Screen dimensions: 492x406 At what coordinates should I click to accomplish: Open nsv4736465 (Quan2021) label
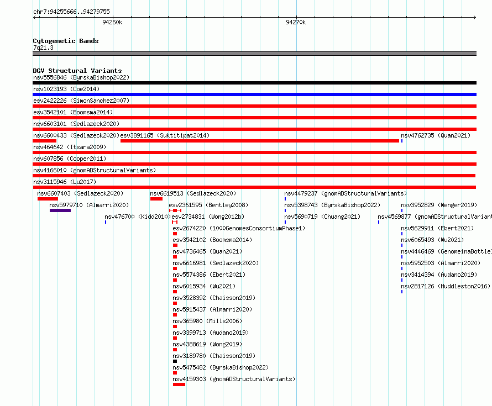[x=207, y=251]
